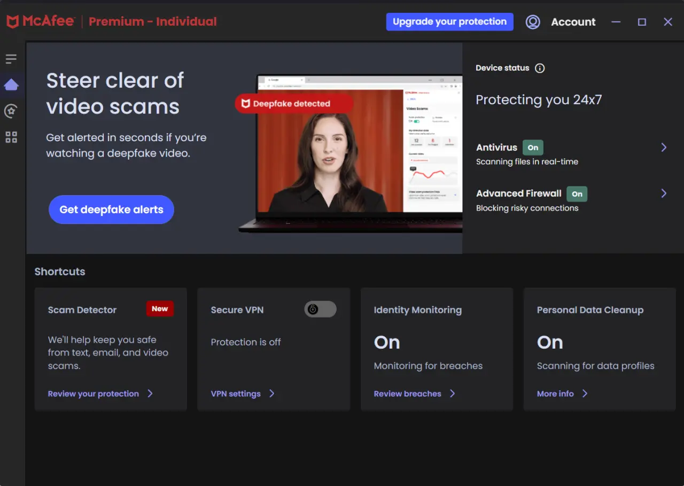Click the chevron beside More info
684x486 pixels.
[x=585, y=394]
